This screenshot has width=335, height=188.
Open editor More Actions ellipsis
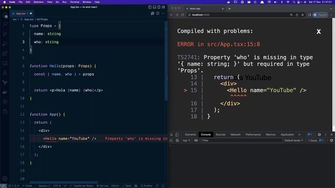[x=163, y=14]
